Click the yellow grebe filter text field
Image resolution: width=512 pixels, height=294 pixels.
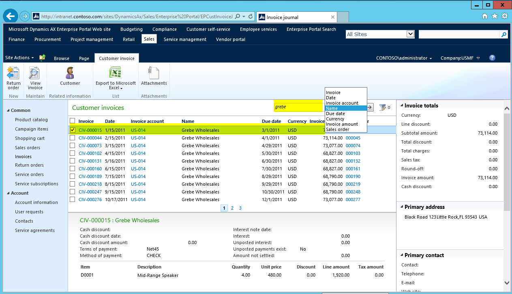point(298,107)
